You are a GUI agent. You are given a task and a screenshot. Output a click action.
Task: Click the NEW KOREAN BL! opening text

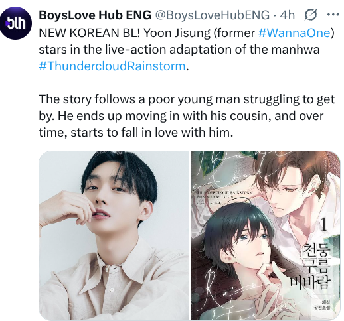90,33
